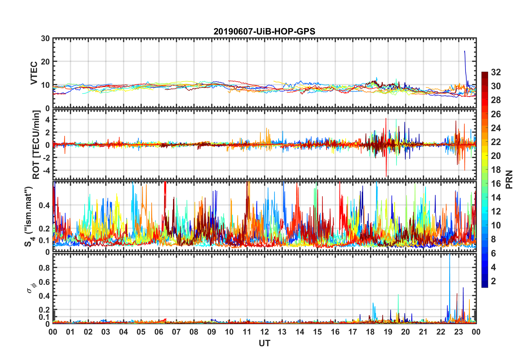Click the ROT [TECU/min] axis label

[36, 144]
